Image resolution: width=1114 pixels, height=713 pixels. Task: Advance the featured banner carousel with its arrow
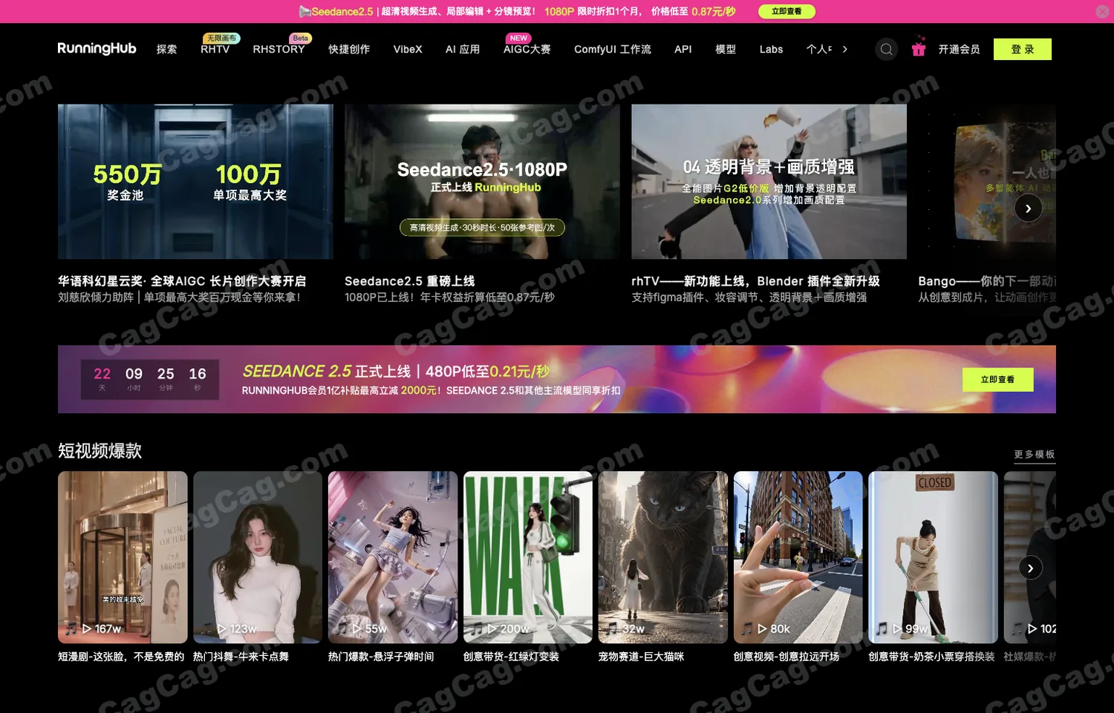tap(1028, 208)
